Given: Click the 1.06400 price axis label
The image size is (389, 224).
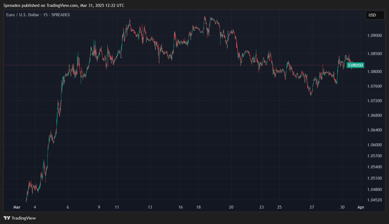Looking at the screenshot, I should click(x=374, y=130).
